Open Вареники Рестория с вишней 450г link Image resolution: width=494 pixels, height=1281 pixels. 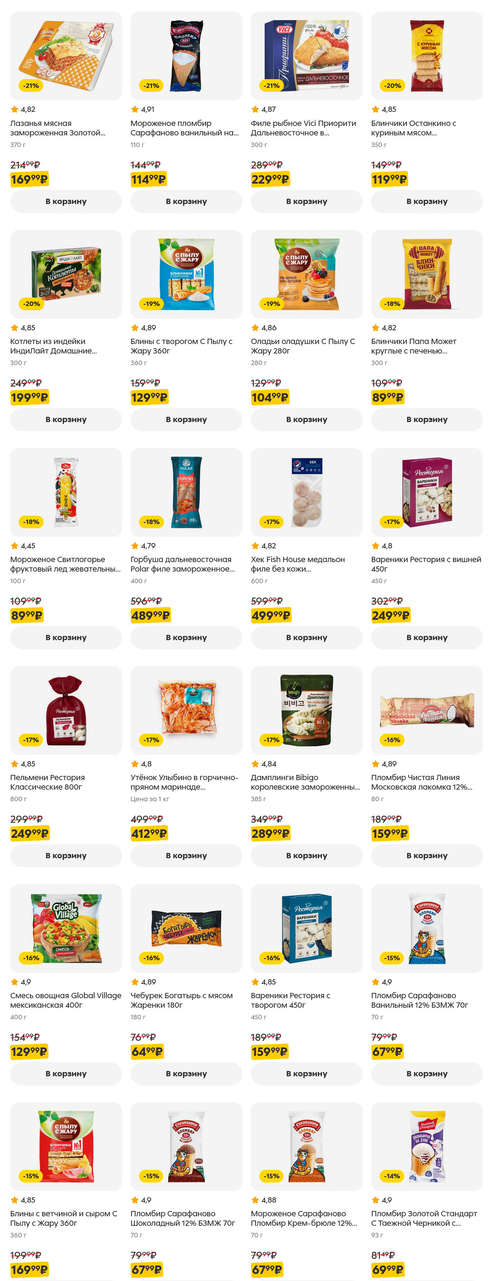point(426,564)
